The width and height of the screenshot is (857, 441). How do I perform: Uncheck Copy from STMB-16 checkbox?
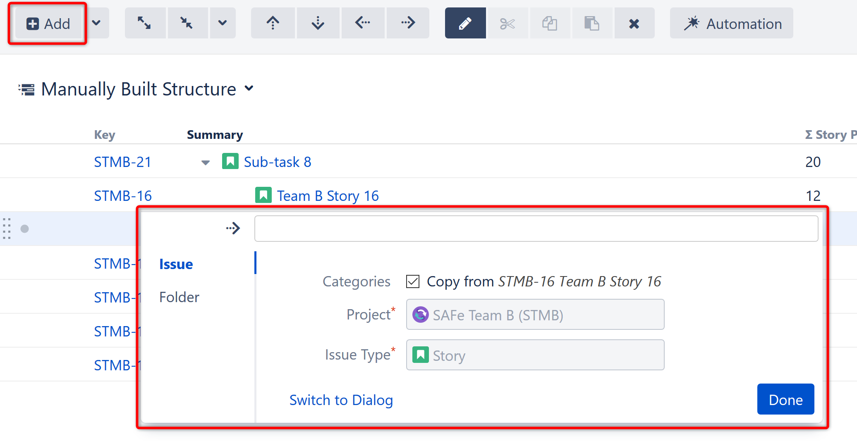(413, 281)
